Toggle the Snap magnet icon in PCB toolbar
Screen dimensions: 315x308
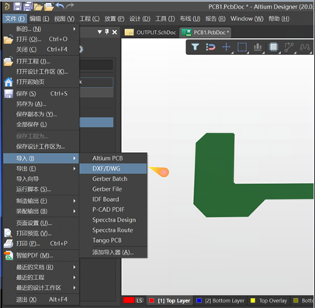210,47
